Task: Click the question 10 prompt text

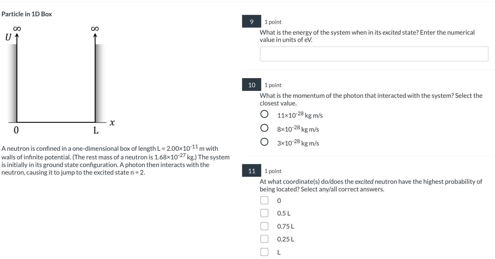Action: 371,99
